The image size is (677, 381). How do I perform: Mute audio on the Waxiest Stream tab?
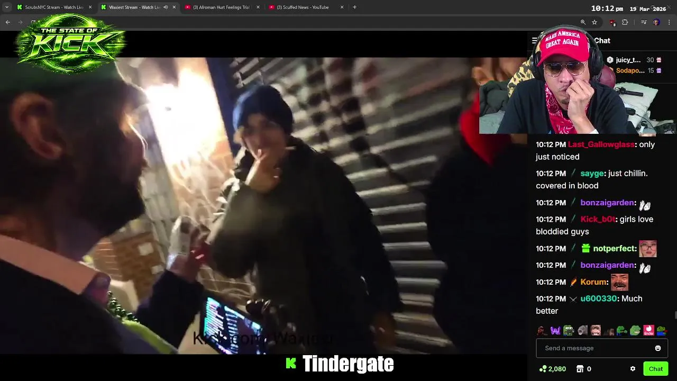coord(166,7)
